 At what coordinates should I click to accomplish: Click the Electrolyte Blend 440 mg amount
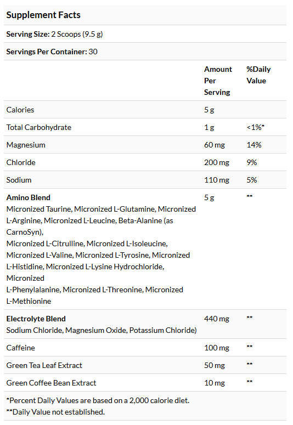217,319
